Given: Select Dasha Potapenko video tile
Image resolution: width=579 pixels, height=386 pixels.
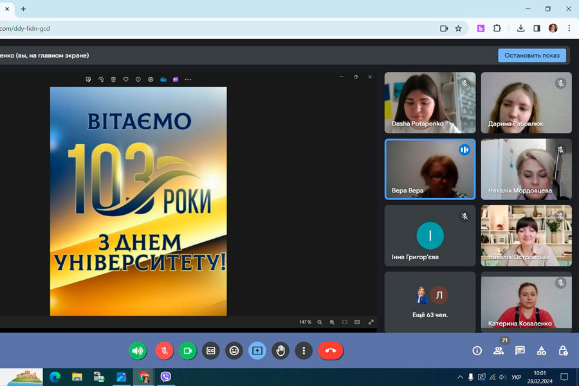Looking at the screenshot, I should [x=430, y=103].
